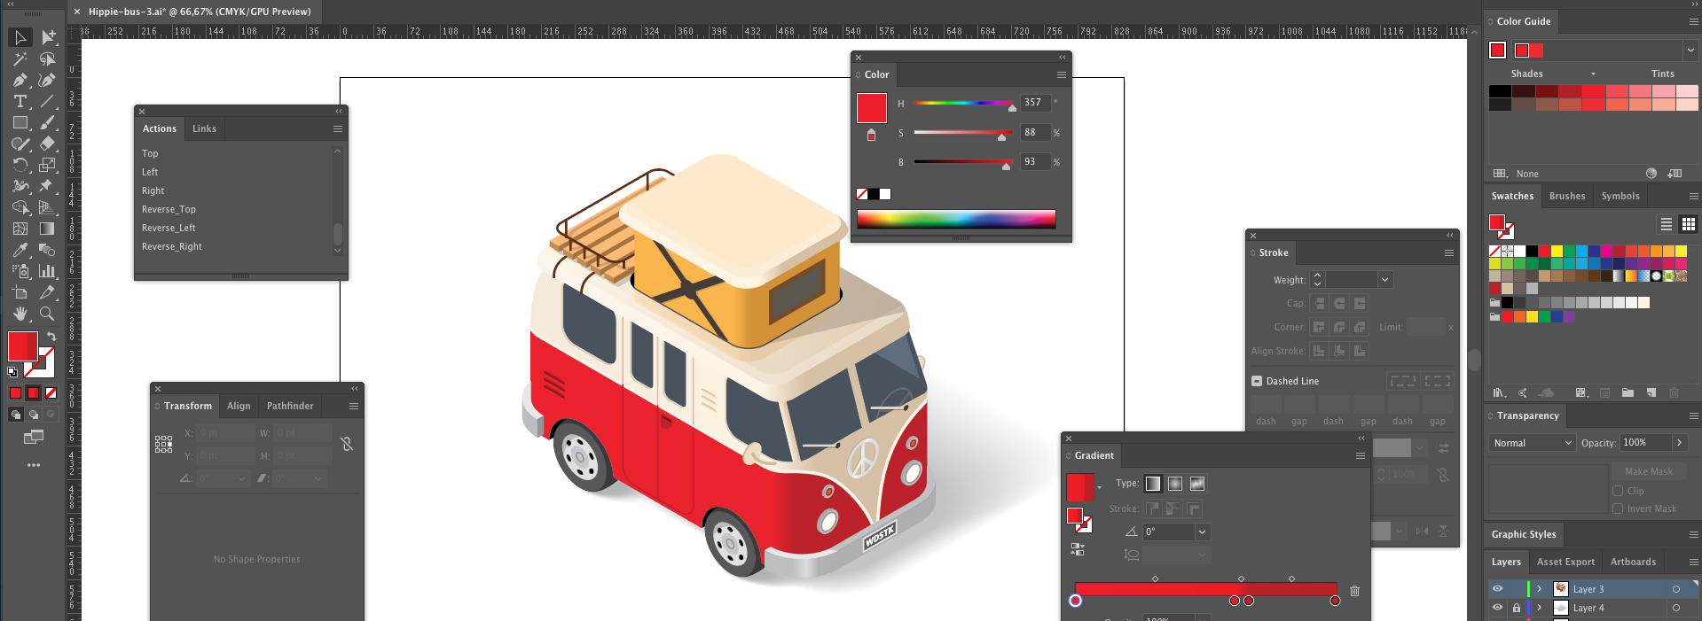Image resolution: width=1702 pixels, height=621 pixels.
Task: Select the Zoom tool
Action: pos(47,314)
